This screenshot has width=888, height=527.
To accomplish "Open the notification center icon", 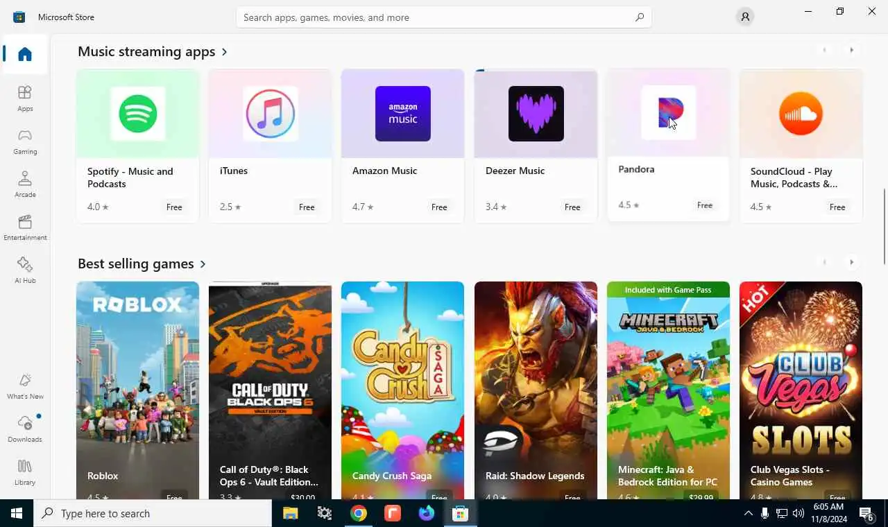I will tap(866, 513).
